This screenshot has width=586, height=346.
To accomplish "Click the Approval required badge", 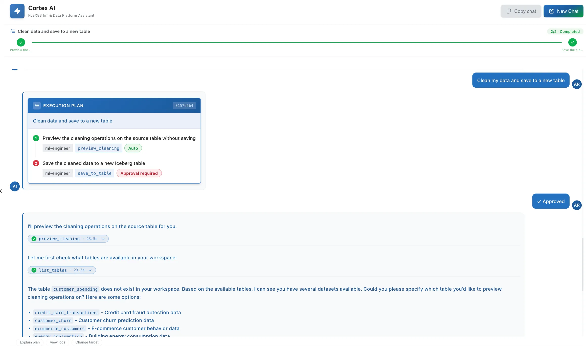I will 139,173.
